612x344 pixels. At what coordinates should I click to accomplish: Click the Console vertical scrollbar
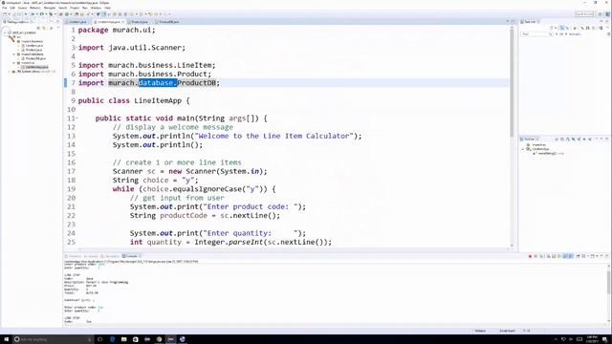pyautogui.click(x=609, y=293)
